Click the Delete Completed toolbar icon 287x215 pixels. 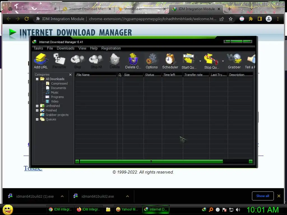pyautogui.click(x=133, y=61)
